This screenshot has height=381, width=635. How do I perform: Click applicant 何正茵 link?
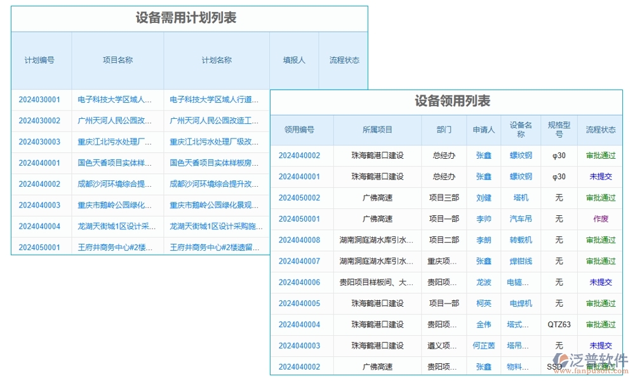(483, 345)
